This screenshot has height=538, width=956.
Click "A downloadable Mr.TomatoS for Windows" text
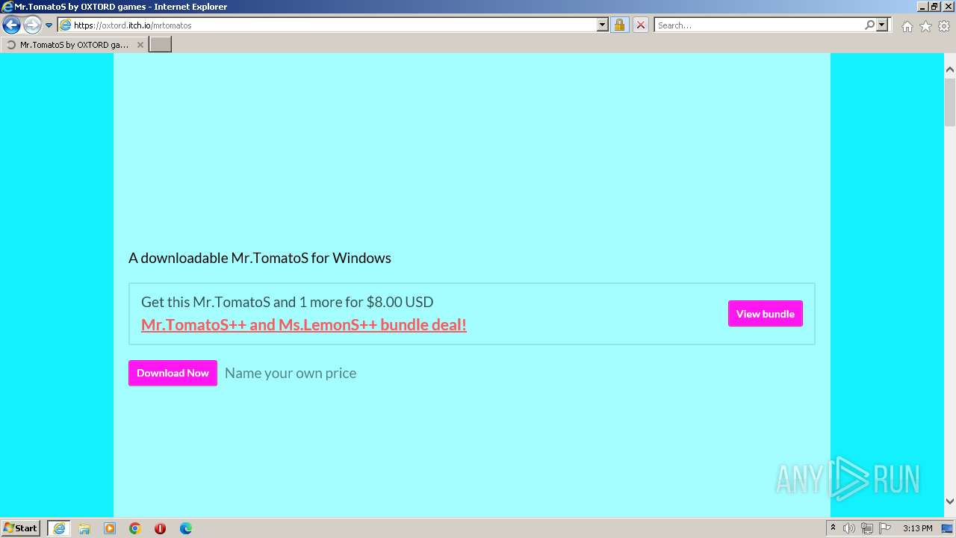[x=260, y=258]
